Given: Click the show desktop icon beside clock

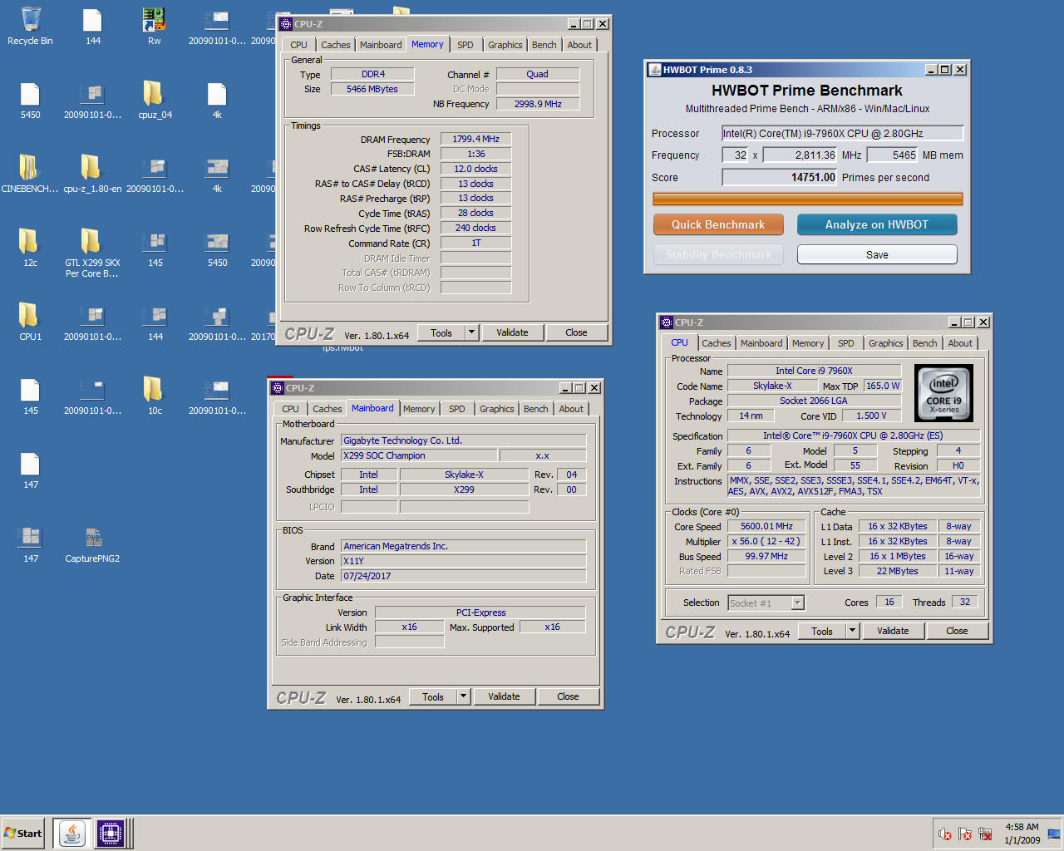Looking at the screenshot, I should [x=1054, y=834].
